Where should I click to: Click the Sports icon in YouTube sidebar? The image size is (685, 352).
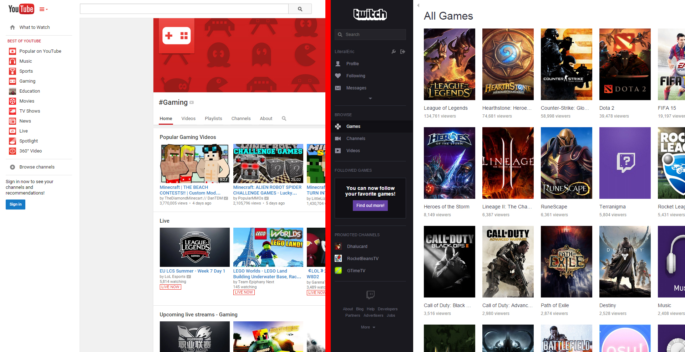[x=12, y=71]
